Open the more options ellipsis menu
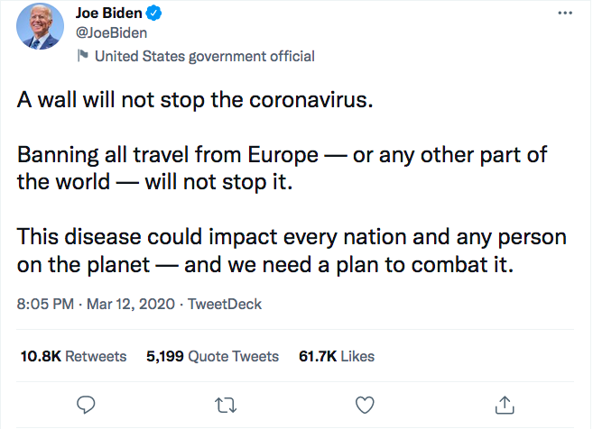Screen dimensions: 593x429 point(566,15)
